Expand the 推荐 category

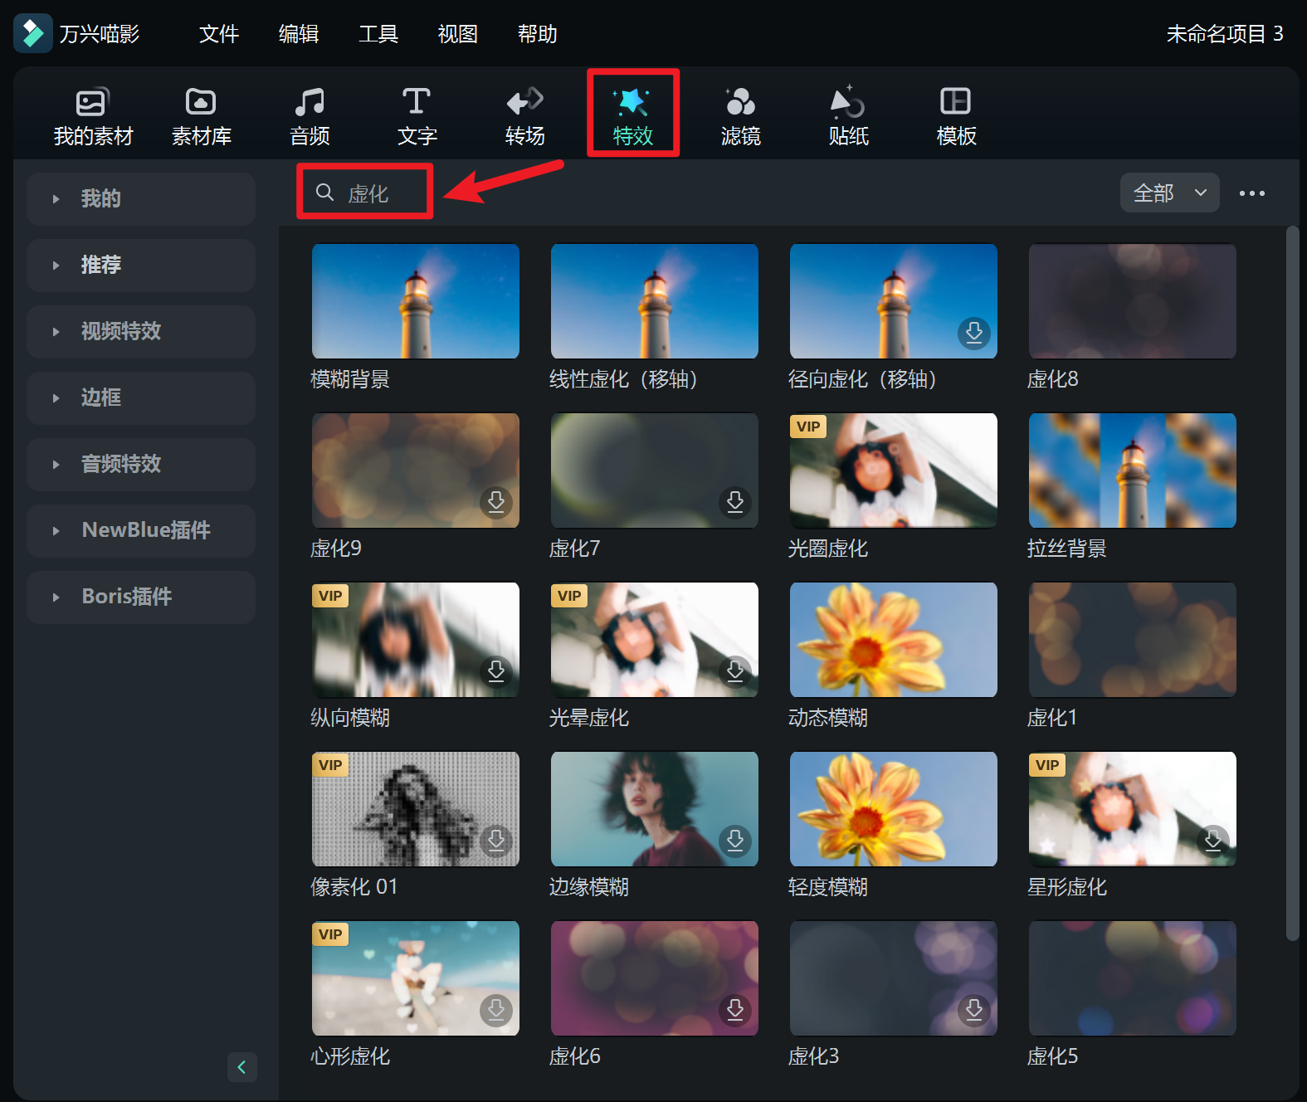[141, 266]
